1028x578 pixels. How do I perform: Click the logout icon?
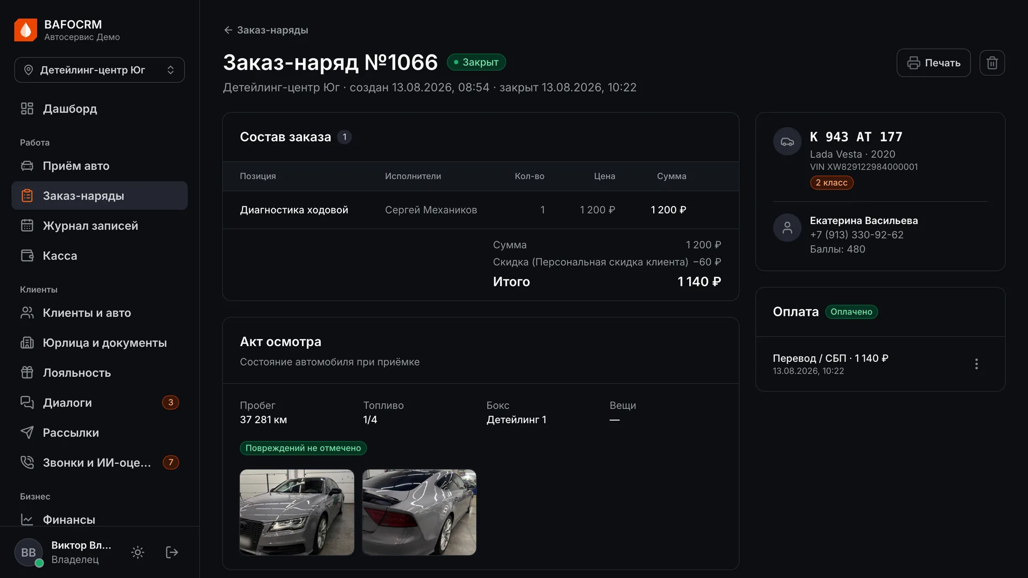click(x=172, y=553)
